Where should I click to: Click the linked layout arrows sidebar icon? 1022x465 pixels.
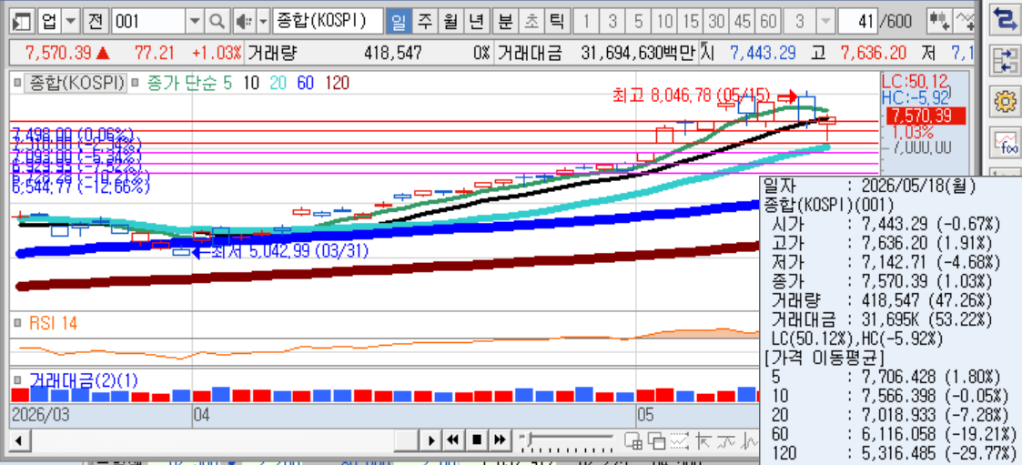[1004, 60]
